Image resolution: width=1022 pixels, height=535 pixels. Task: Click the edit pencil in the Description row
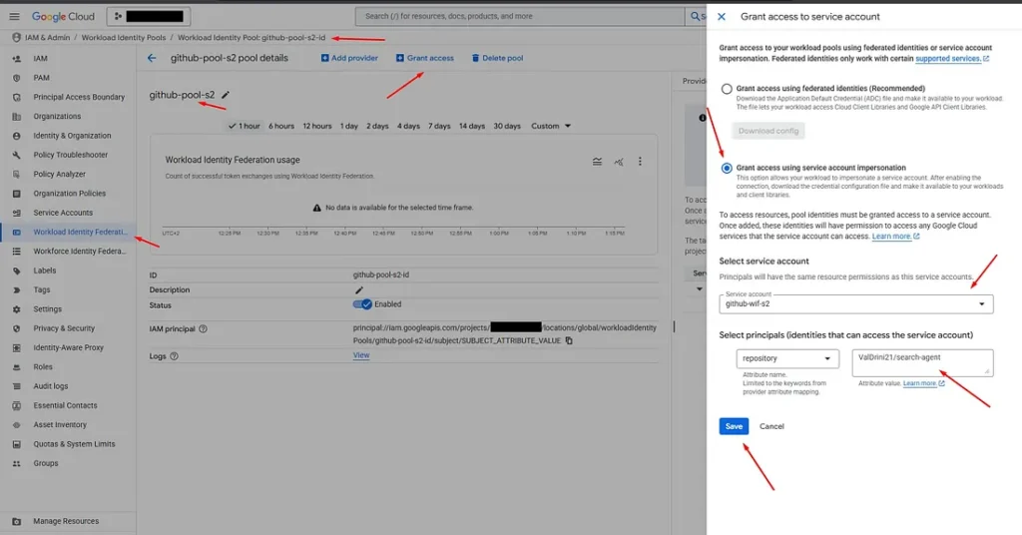pyautogui.click(x=359, y=289)
